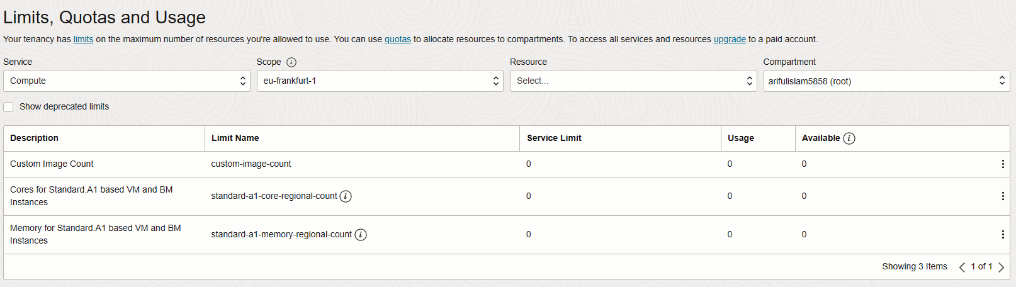Follow the limits link
This screenshot has height=287, width=1016.
tap(83, 39)
